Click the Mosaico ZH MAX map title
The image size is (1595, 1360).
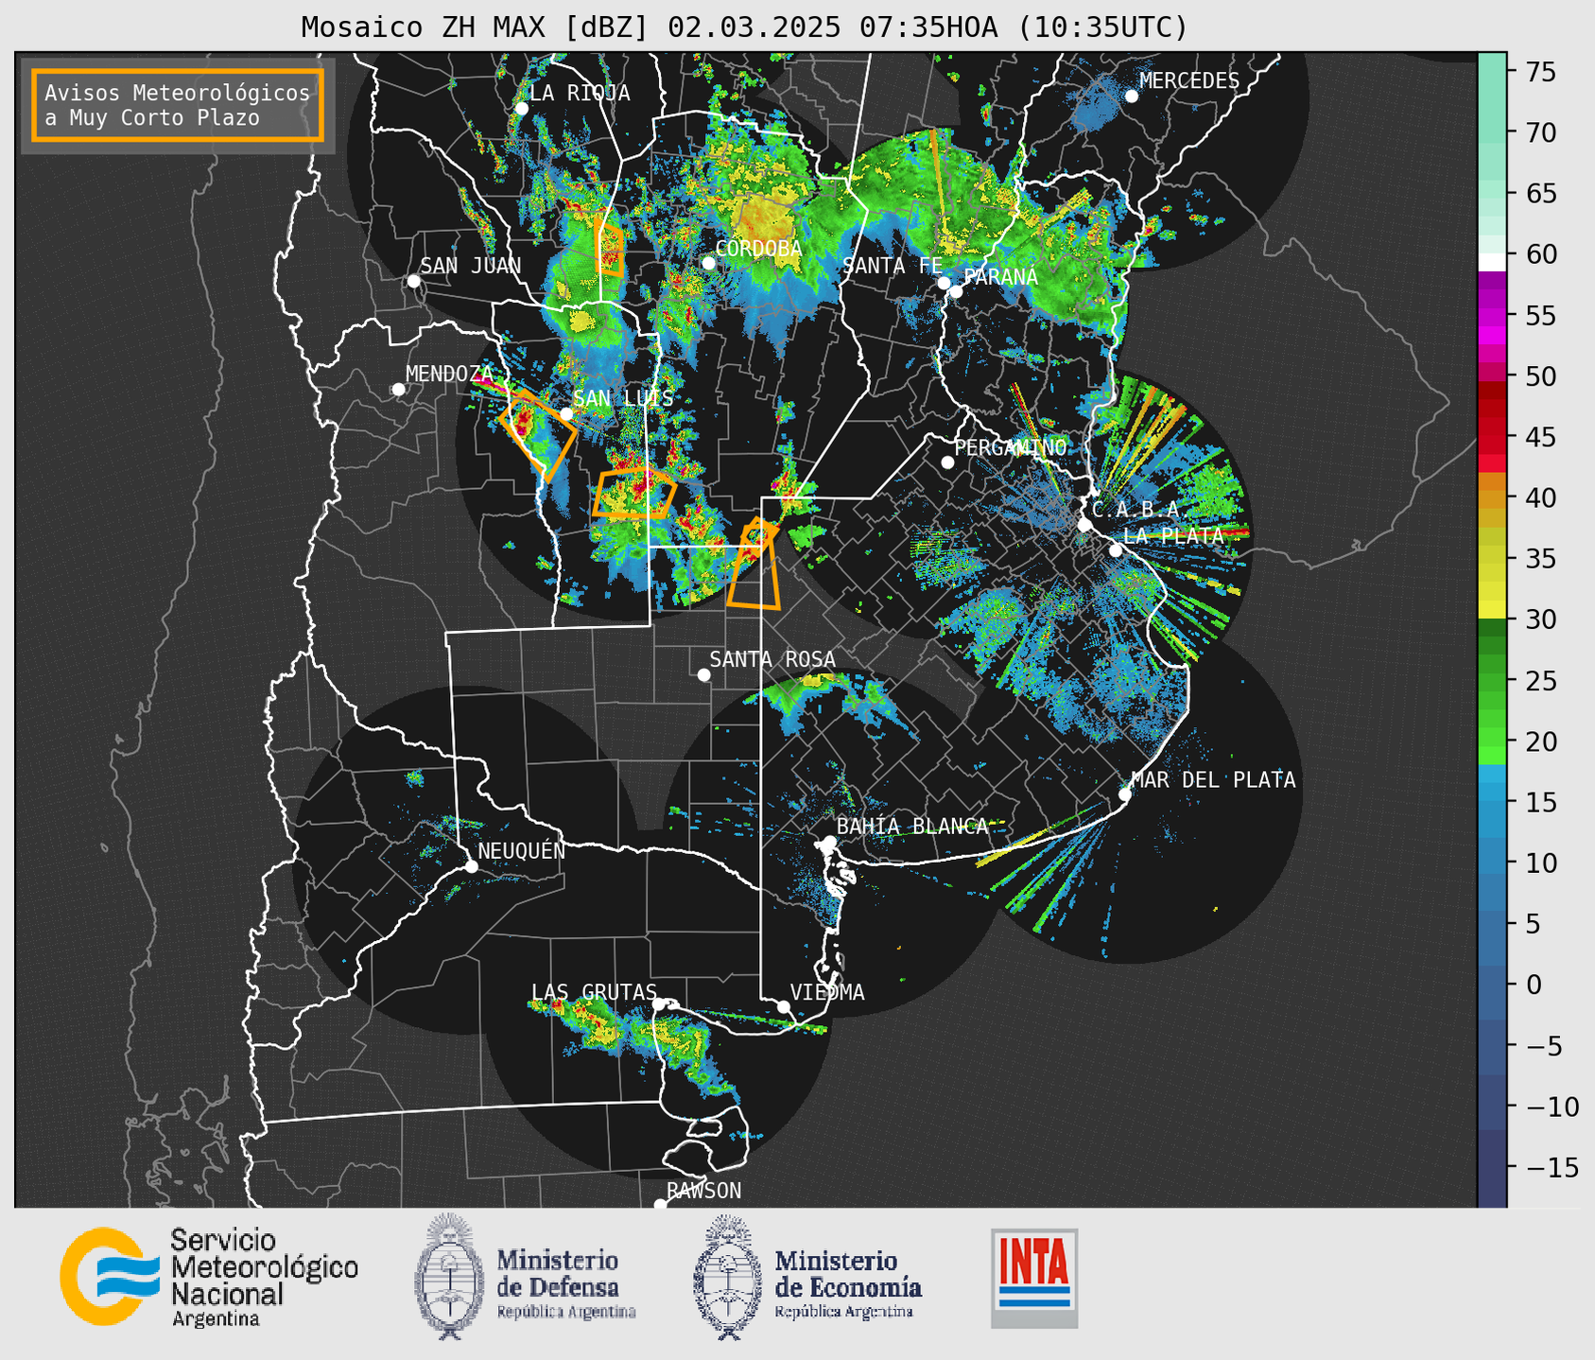743,27
